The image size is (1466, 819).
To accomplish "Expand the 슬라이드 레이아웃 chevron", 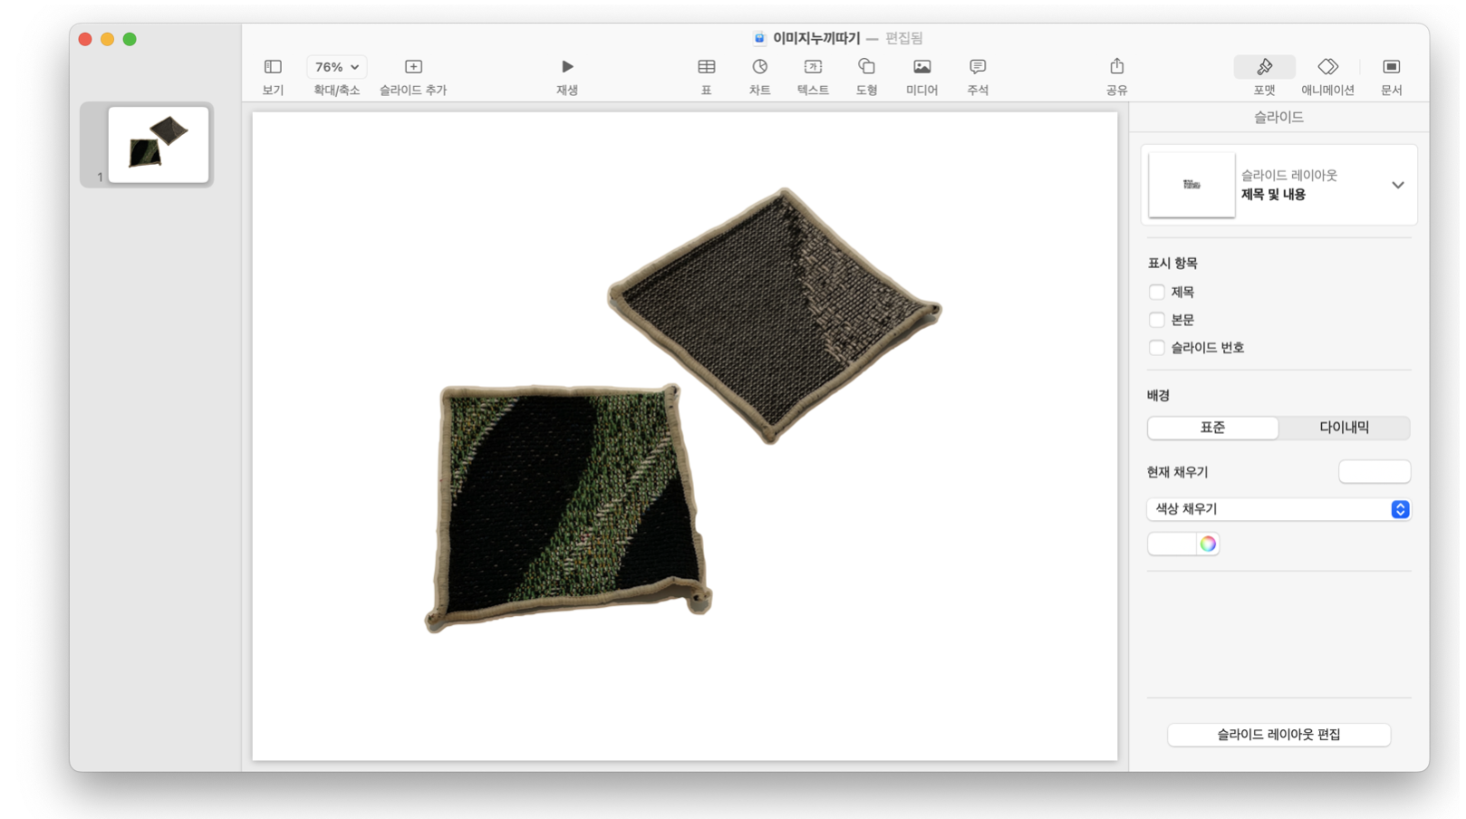I will point(1398,185).
